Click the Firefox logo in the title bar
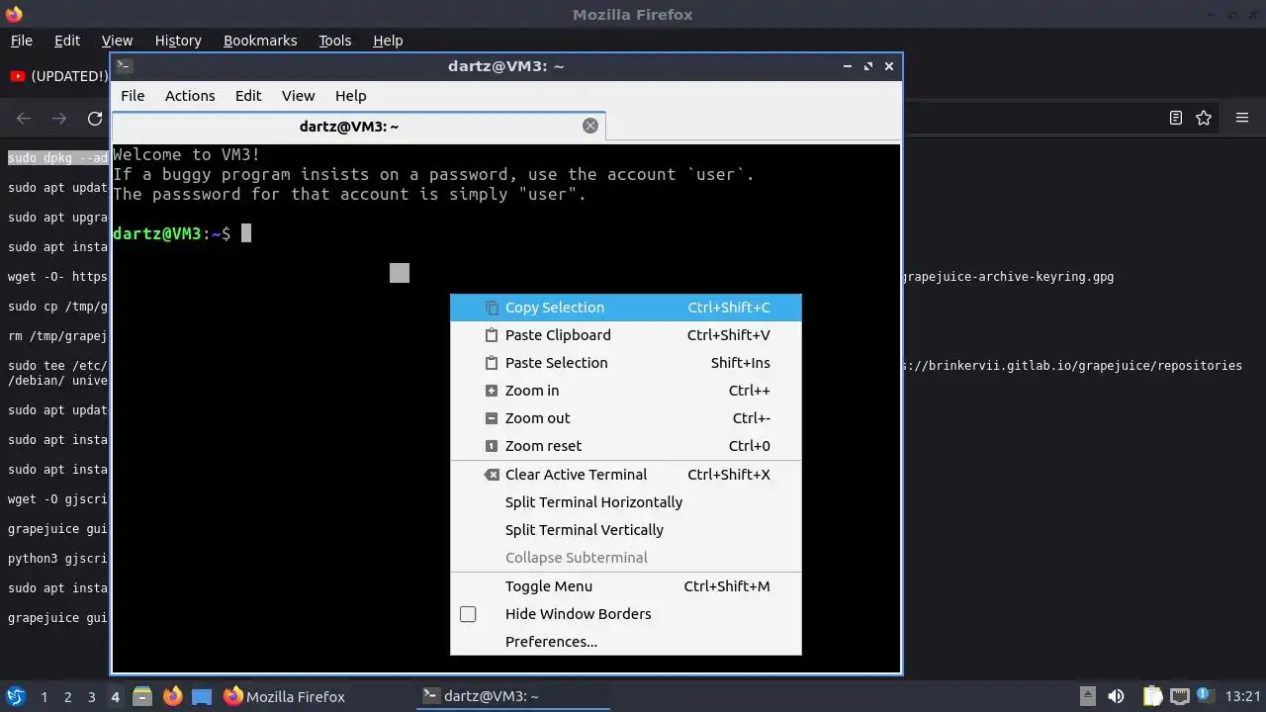 [14, 14]
